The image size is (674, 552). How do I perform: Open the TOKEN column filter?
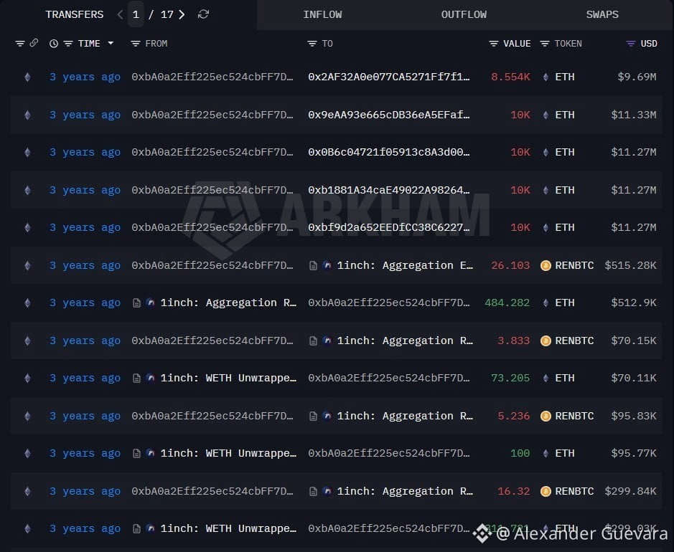pyautogui.click(x=545, y=43)
